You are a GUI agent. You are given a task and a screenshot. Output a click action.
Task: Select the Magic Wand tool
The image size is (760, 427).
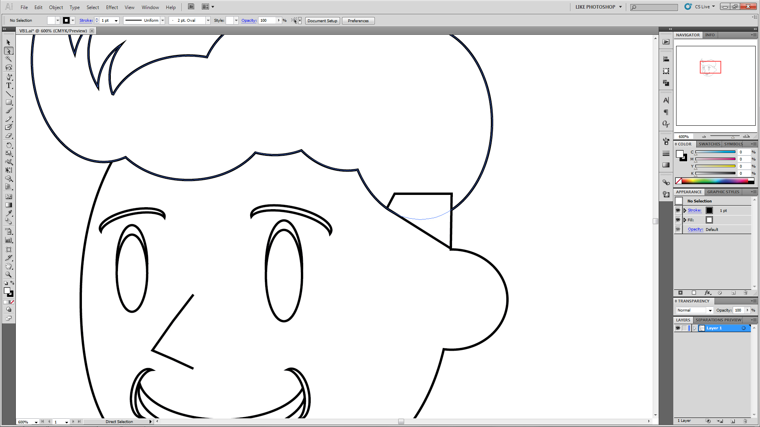point(8,59)
